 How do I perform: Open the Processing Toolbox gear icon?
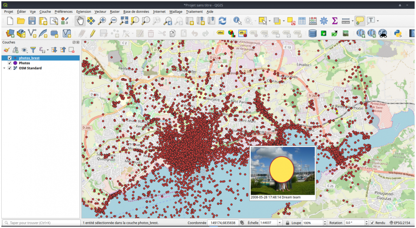pos(324,20)
